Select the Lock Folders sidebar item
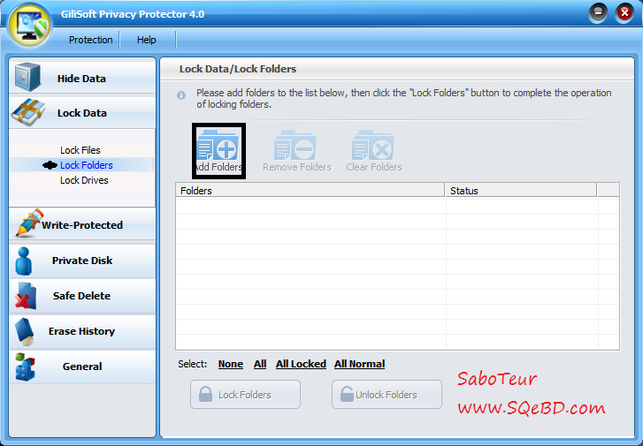The image size is (643, 446). 86,165
